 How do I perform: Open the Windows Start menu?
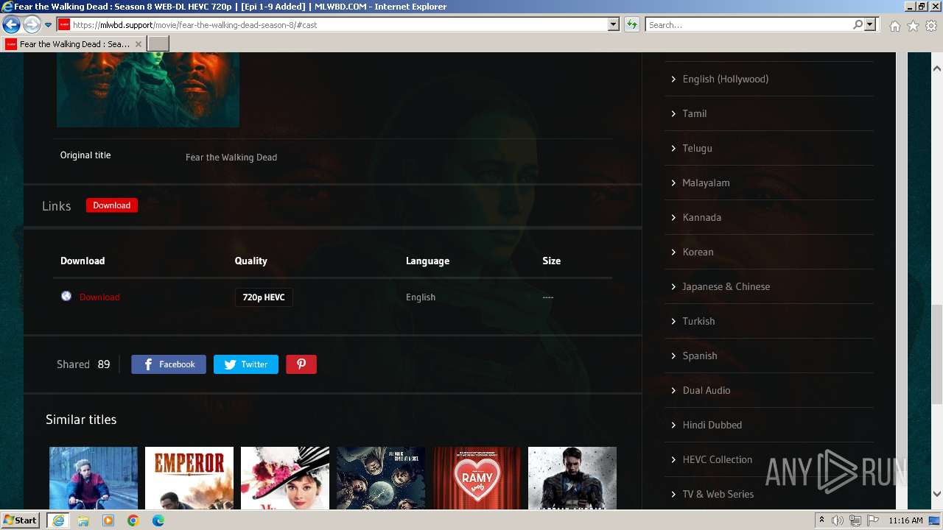(21, 520)
